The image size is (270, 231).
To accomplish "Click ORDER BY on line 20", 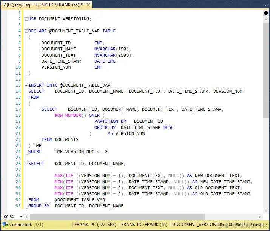I will point(105,127).
